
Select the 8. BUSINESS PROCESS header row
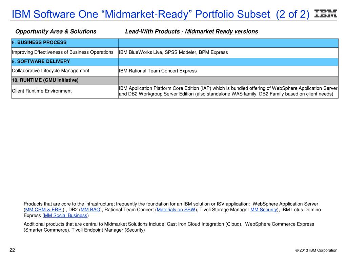click(175, 43)
